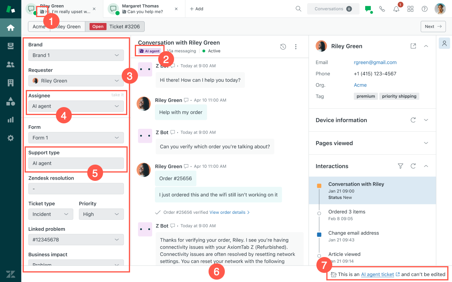Open the Home icon in sidebar
452x282 pixels.
point(10,28)
